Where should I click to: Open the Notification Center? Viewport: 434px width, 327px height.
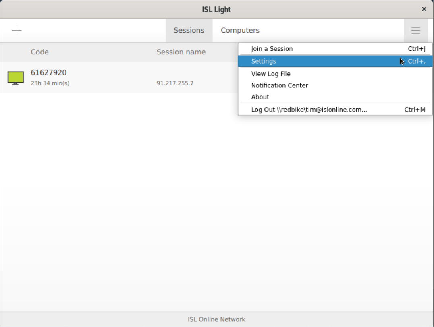pyautogui.click(x=280, y=85)
